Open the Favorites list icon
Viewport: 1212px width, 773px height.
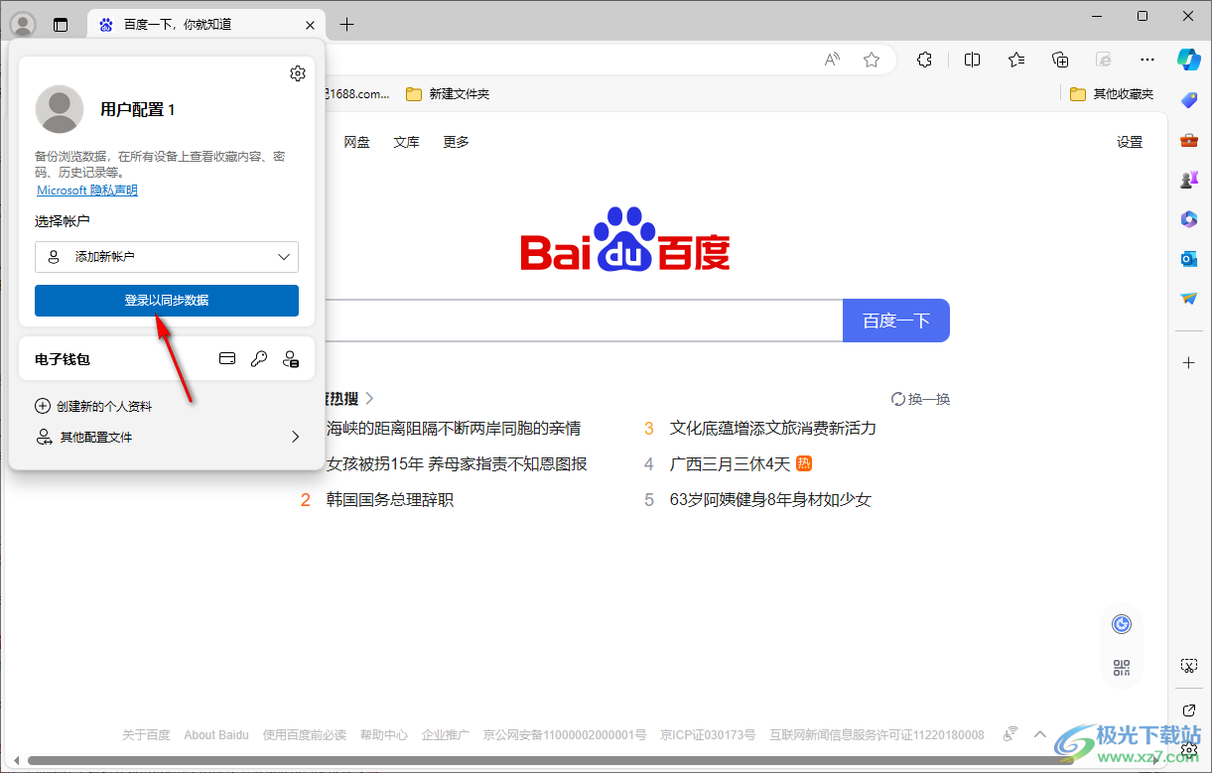tap(1016, 60)
